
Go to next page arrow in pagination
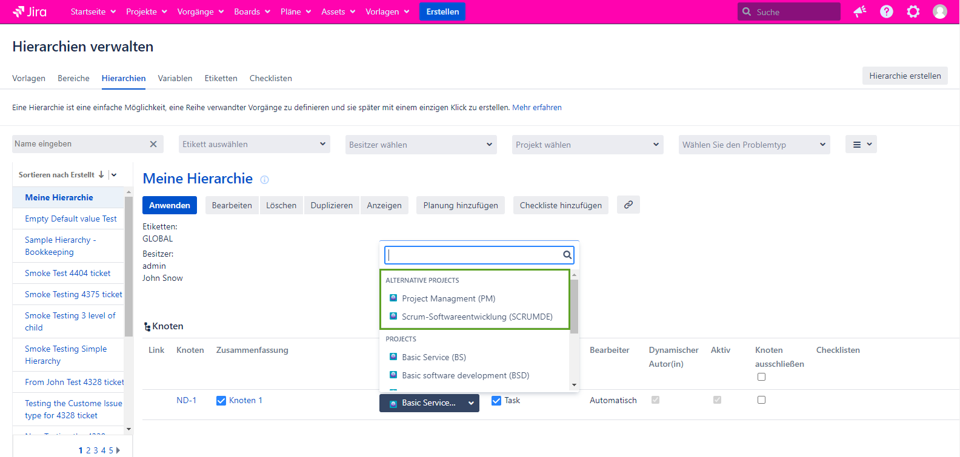coord(118,450)
